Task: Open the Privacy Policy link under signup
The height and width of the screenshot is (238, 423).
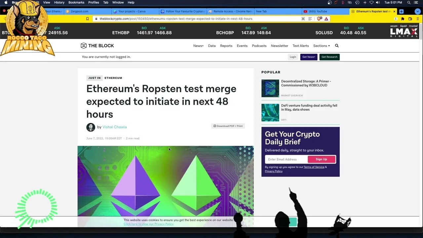Action: pyautogui.click(x=274, y=171)
